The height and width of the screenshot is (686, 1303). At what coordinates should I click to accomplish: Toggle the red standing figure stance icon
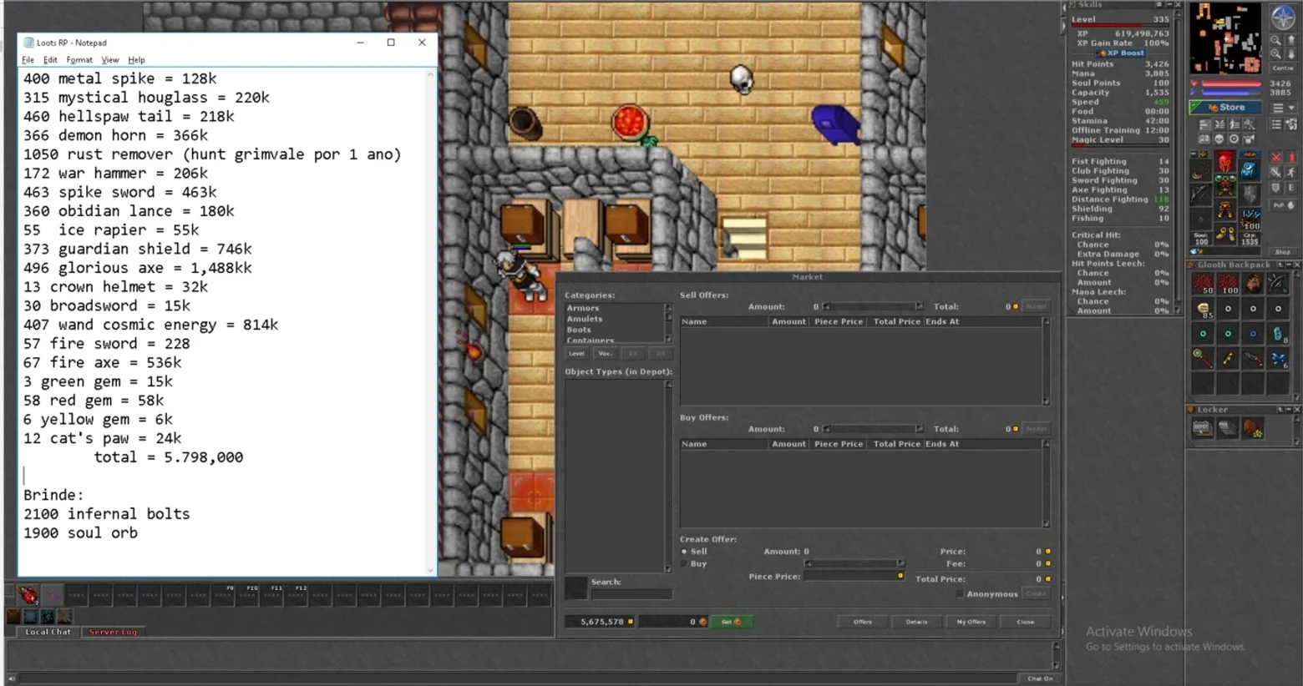click(x=1290, y=157)
